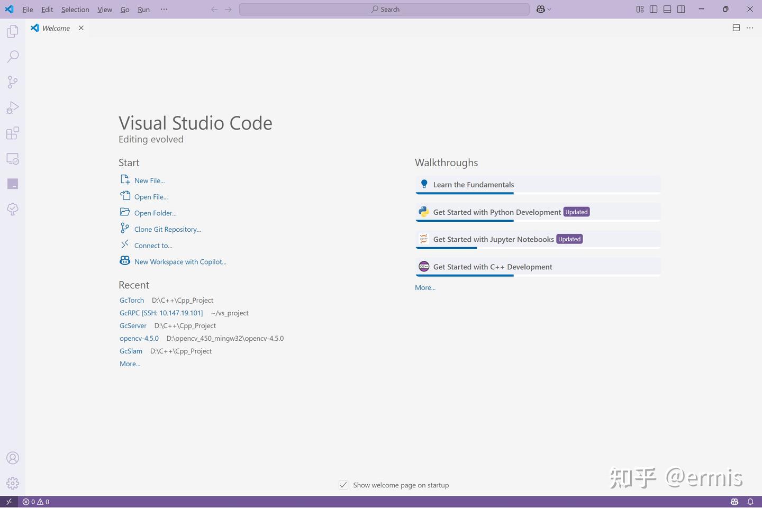
Task: Click the Search command center box
Action: click(384, 9)
